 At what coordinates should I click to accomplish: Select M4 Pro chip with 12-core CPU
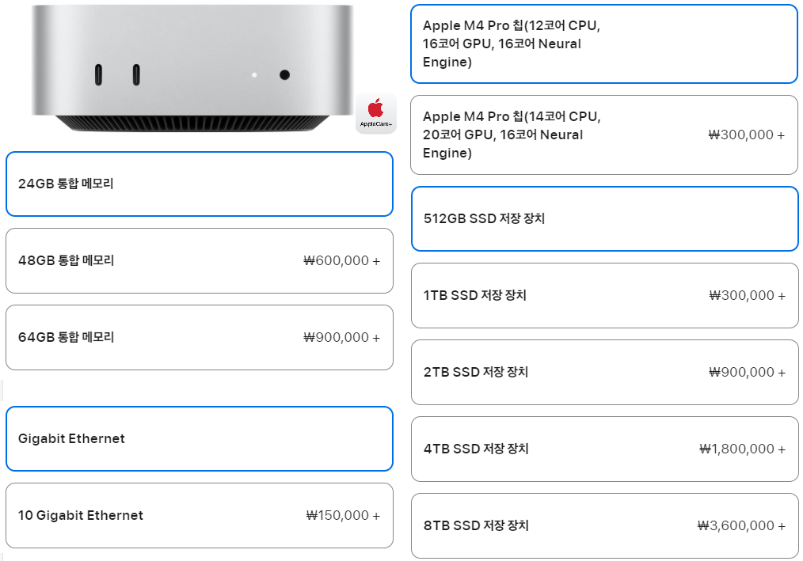point(604,44)
